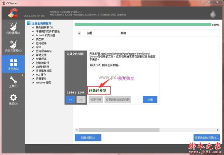
Task: Select the 注册表 (Registry) grid icon
Action: [x=13, y=64]
